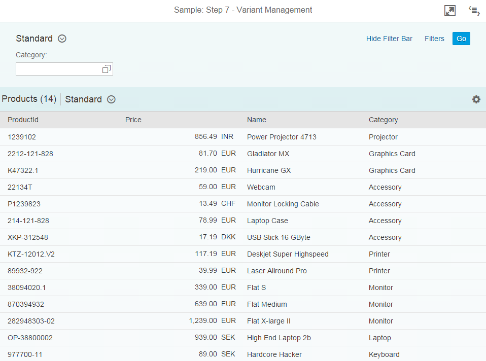Screen dimensions: 486x361
Task: Open the code outline icon top right
Action: coord(474,11)
